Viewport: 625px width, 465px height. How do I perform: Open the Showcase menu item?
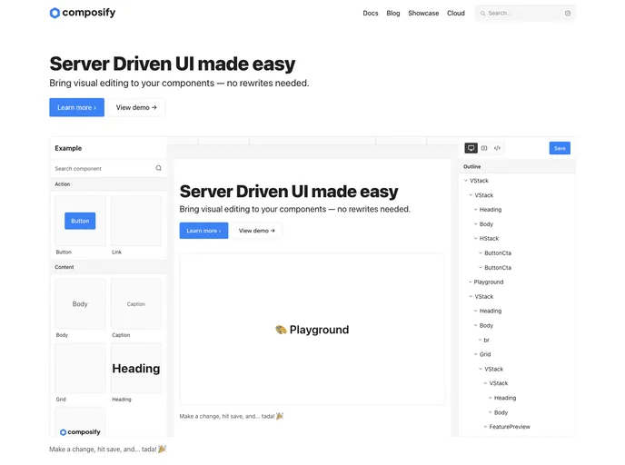point(423,13)
